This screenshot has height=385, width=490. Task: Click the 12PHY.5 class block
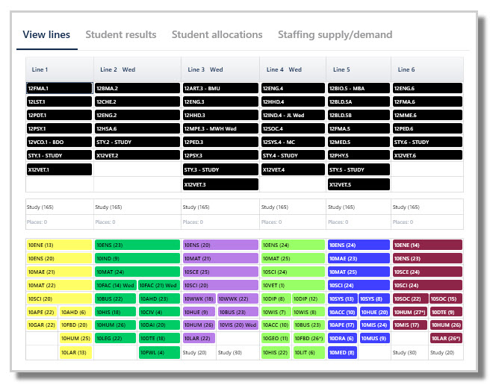coord(359,155)
